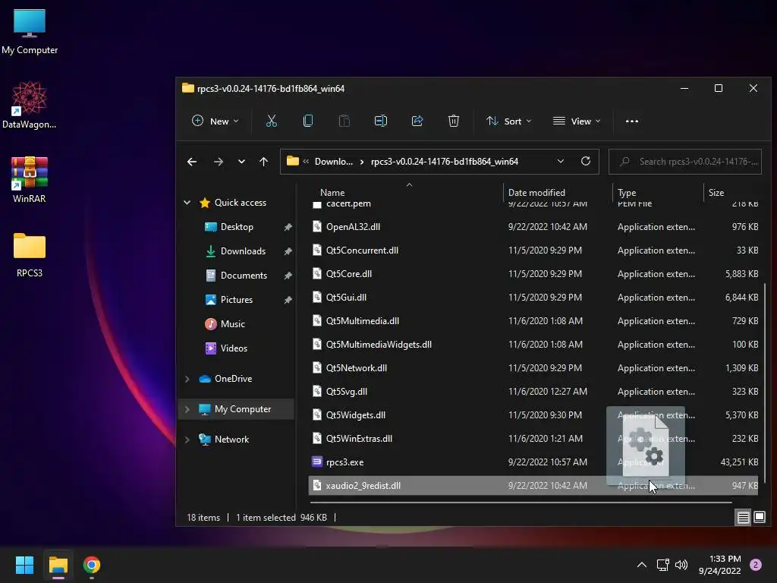Screen dimensions: 777x583
Task: Open the New item dropdown
Action: (x=215, y=121)
